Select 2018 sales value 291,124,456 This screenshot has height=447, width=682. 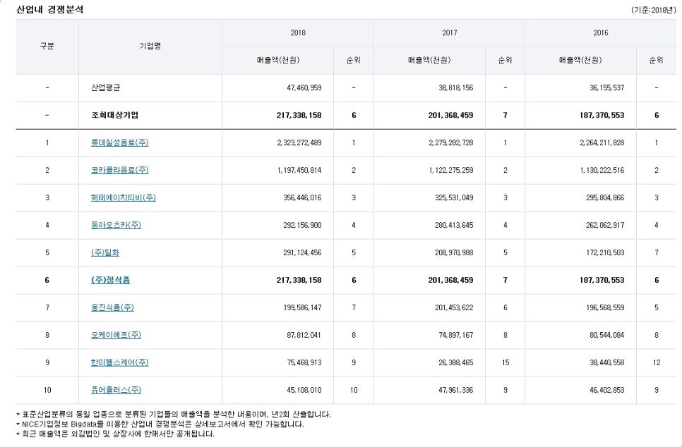(302, 252)
